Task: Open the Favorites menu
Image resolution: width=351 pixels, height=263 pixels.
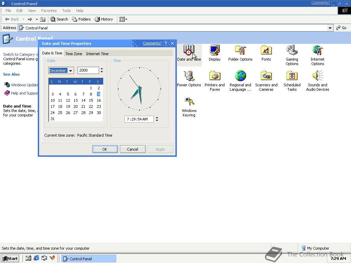Action: [x=49, y=11]
